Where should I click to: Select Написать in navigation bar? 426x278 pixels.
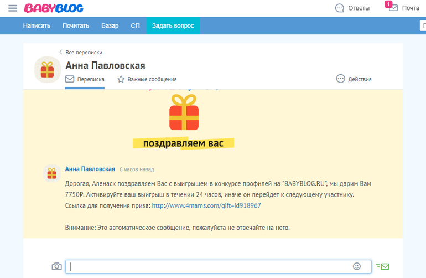37,25
